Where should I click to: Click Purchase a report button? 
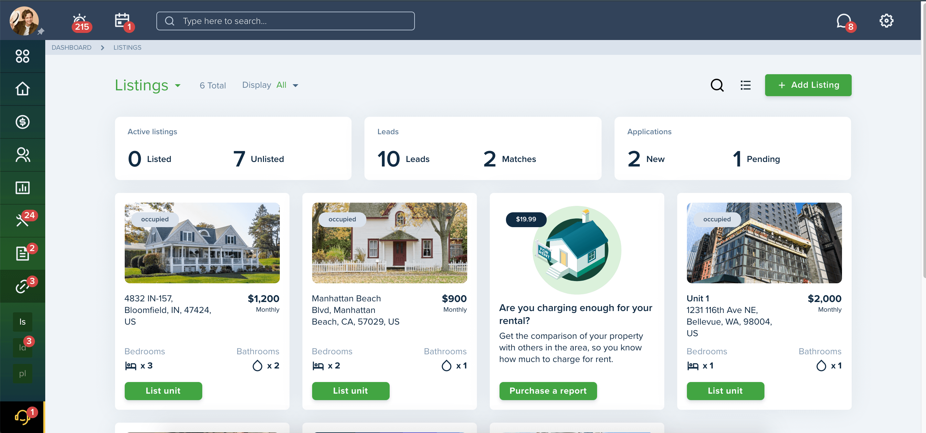(548, 391)
